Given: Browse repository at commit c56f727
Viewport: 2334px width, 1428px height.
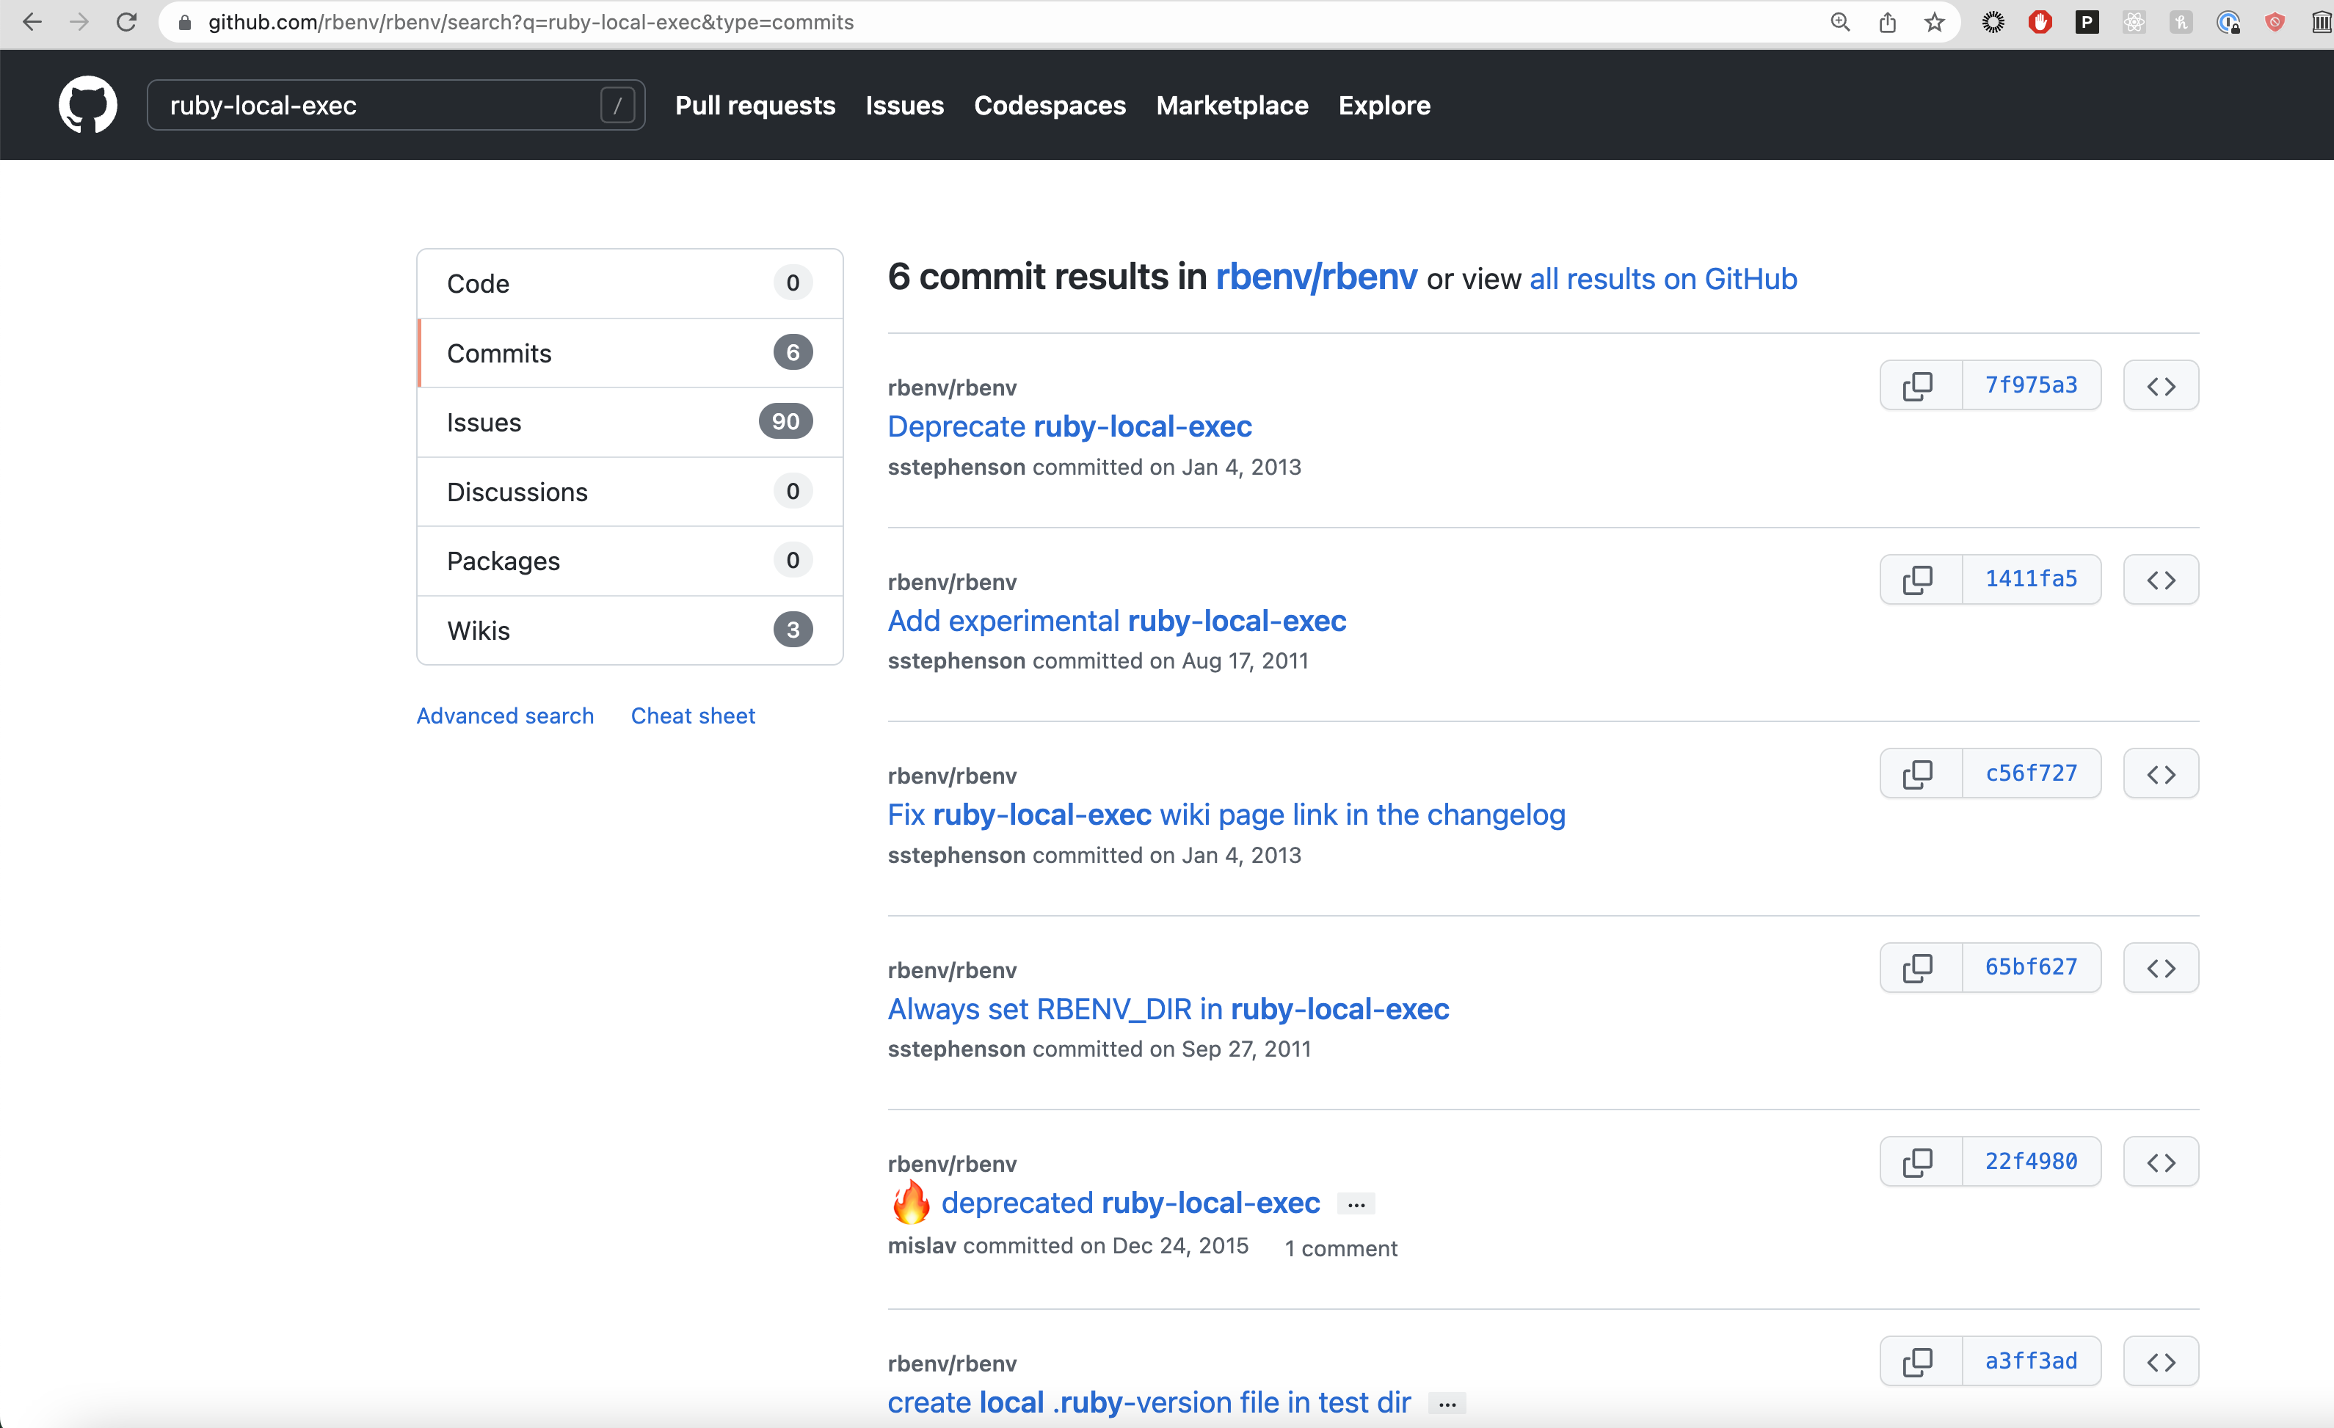Looking at the screenshot, I should pos(2161,773).
